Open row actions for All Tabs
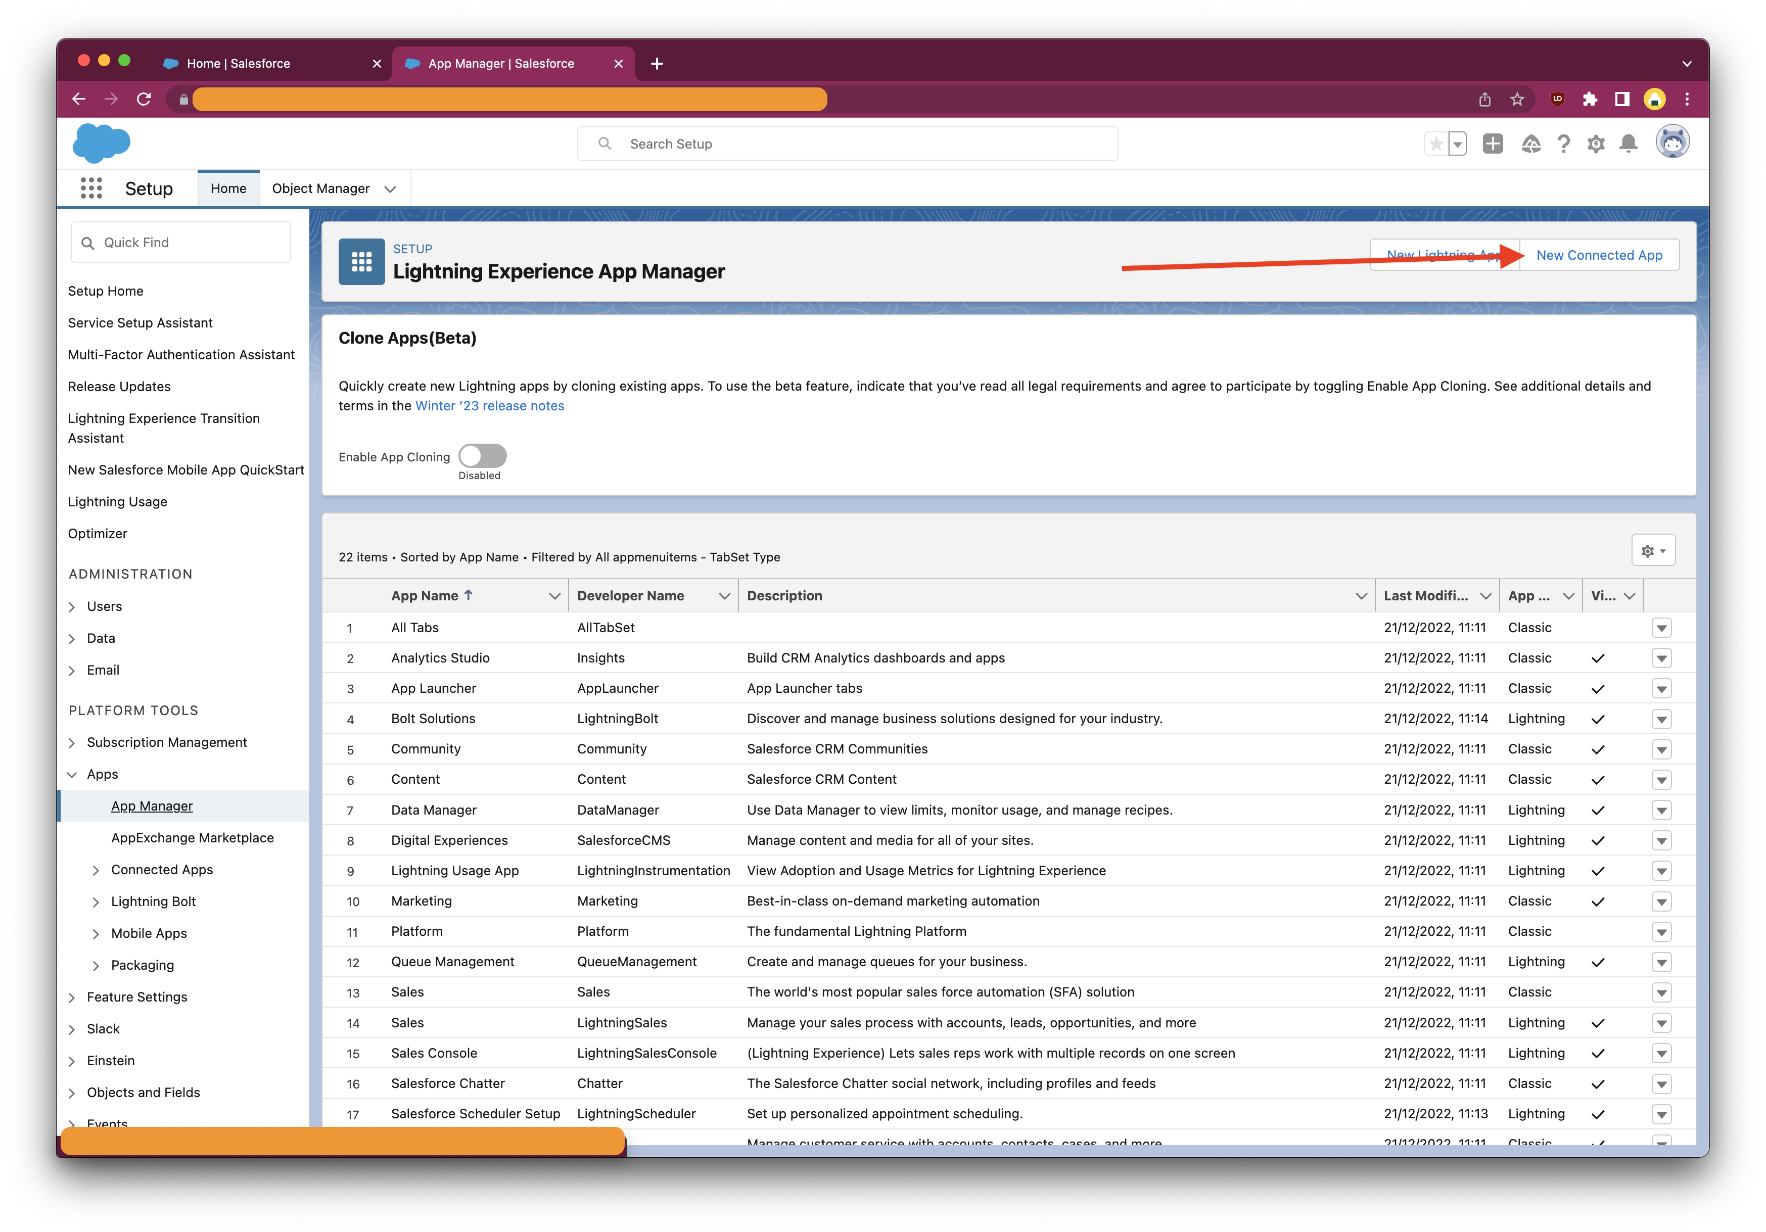The image size is (1766, 1232). [1661, 628]
